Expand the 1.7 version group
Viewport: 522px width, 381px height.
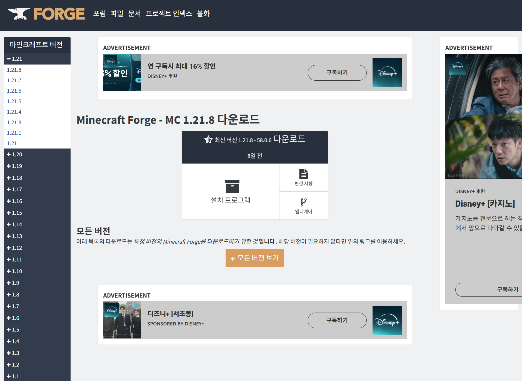coord(37,306)
